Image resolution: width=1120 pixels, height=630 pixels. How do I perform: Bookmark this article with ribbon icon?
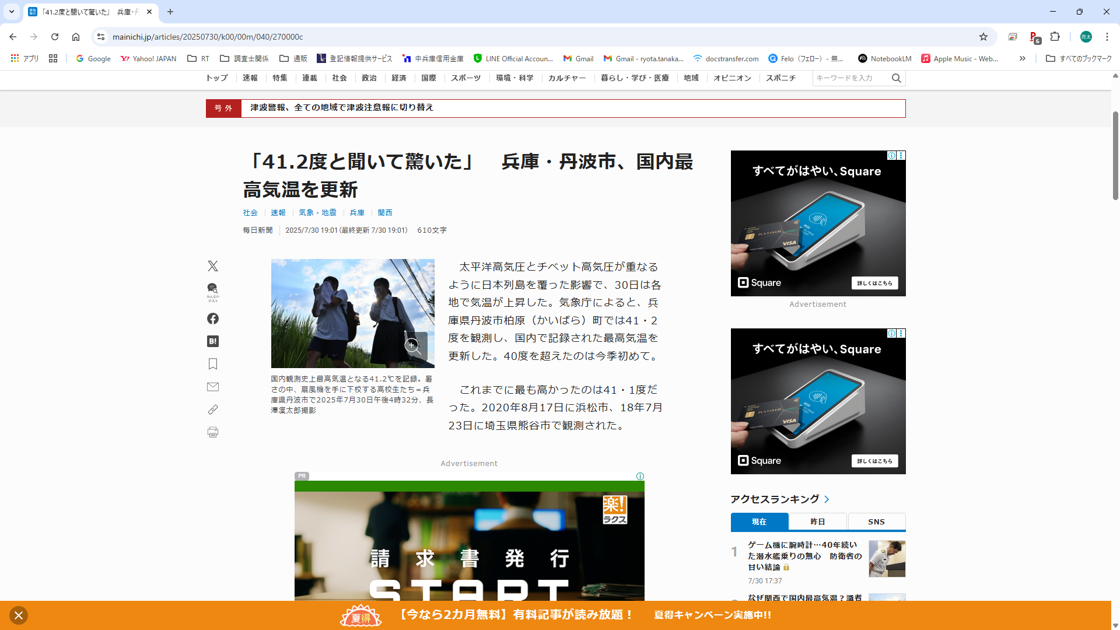pos(213,364)
